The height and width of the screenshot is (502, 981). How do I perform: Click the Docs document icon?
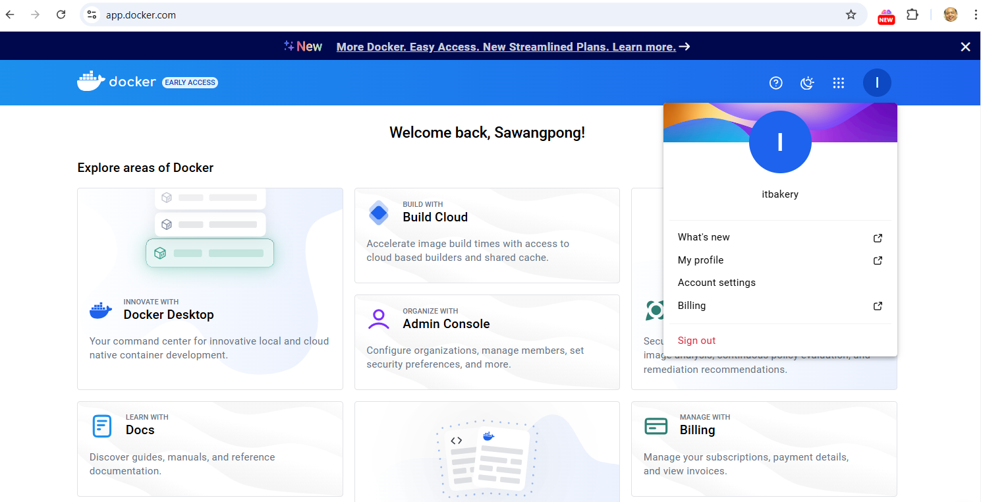pyautogui.click(x=102, y=426)
